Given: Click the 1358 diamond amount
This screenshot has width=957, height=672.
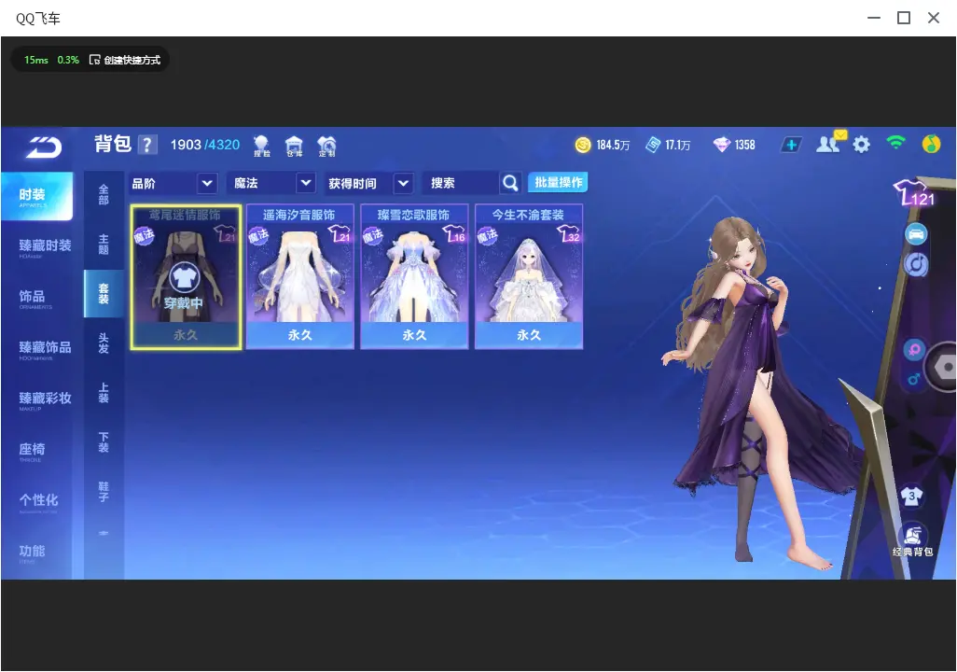Looking at the screenshot, I should click(744, 146).
